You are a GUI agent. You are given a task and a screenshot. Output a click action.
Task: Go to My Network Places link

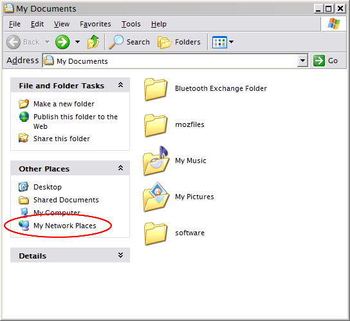click(65, 226)
